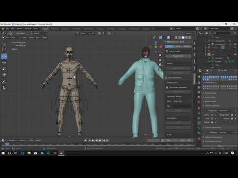Image resolution: width=238 pixels, height=178 pixels.
Task: Open the Playback menu in timeline
Action: click(x=13, y=140)
